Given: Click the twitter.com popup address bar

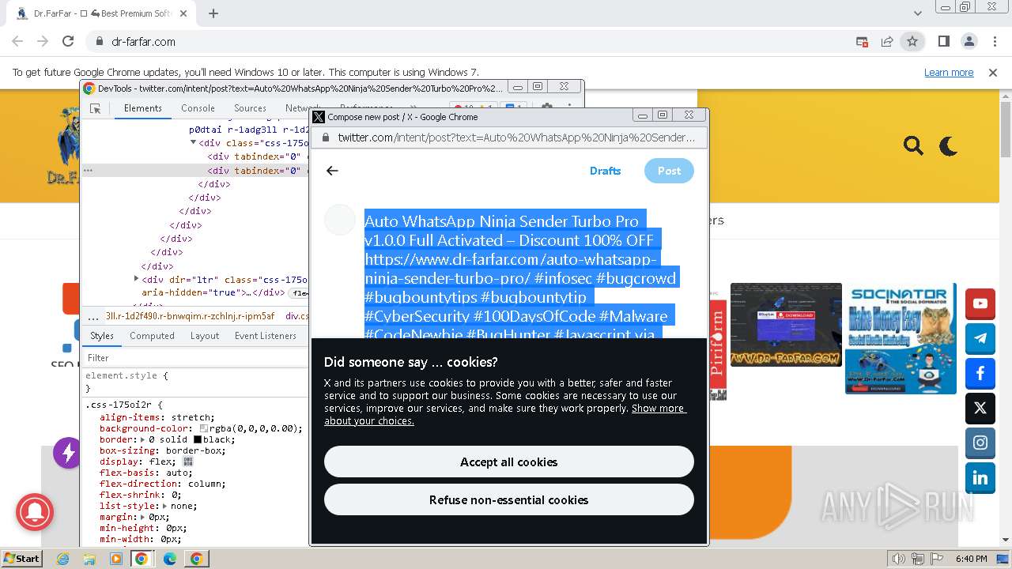Looking at the screenshot, I should pos(510,138).
